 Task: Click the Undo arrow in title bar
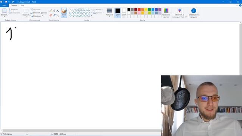tap(9, 2)
